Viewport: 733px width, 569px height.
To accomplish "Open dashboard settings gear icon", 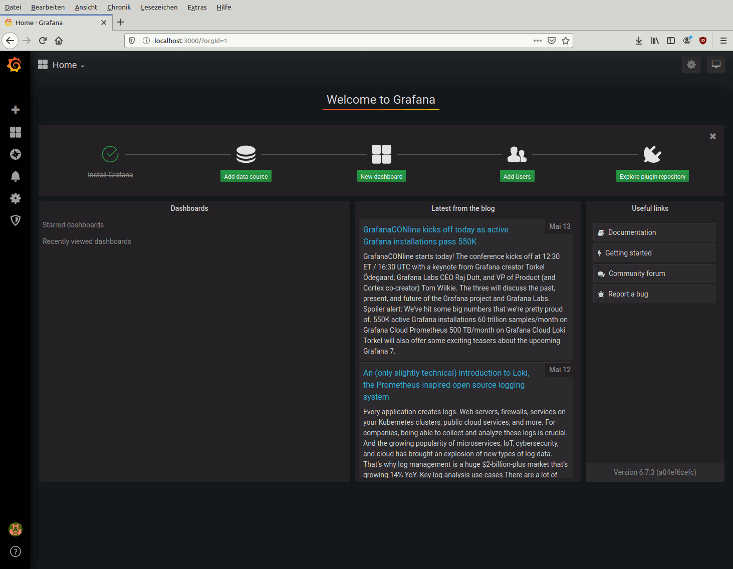I will pyautogui.click(x=691, y=65).
